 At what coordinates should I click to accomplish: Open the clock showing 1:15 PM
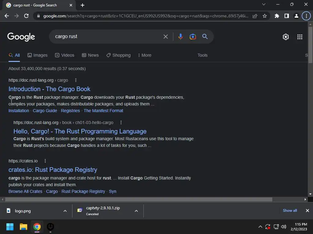(x=299, y=227)
